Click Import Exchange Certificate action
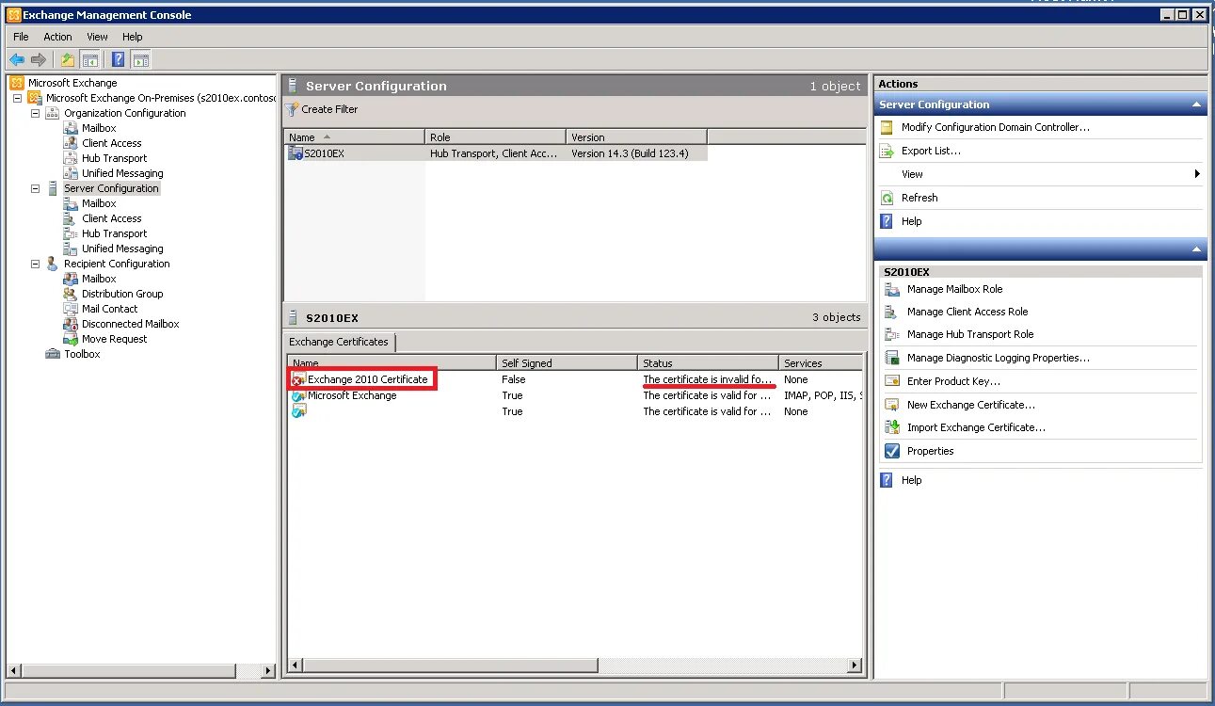 coord(976,427)
